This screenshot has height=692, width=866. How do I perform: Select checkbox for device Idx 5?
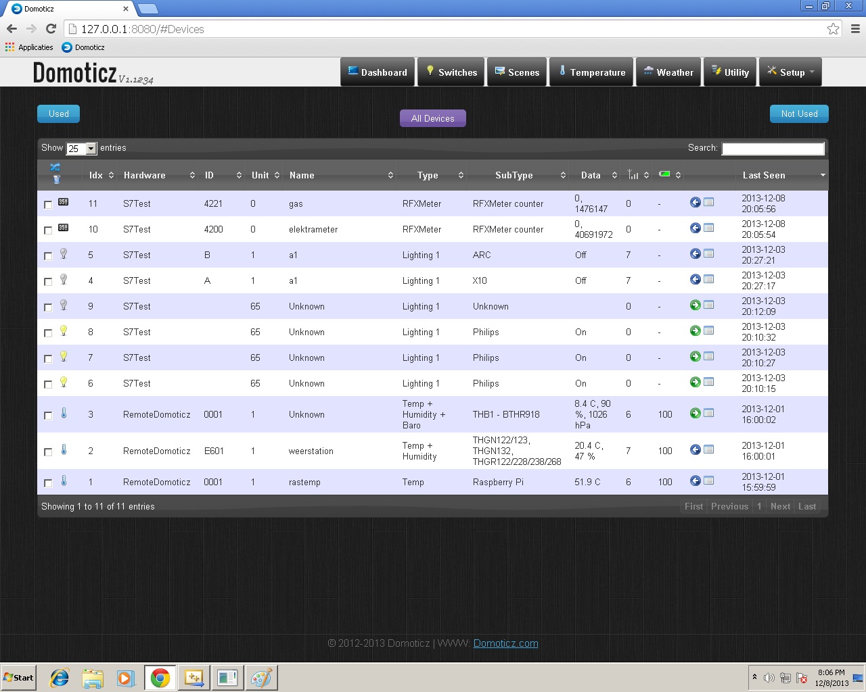pos(48,256)
